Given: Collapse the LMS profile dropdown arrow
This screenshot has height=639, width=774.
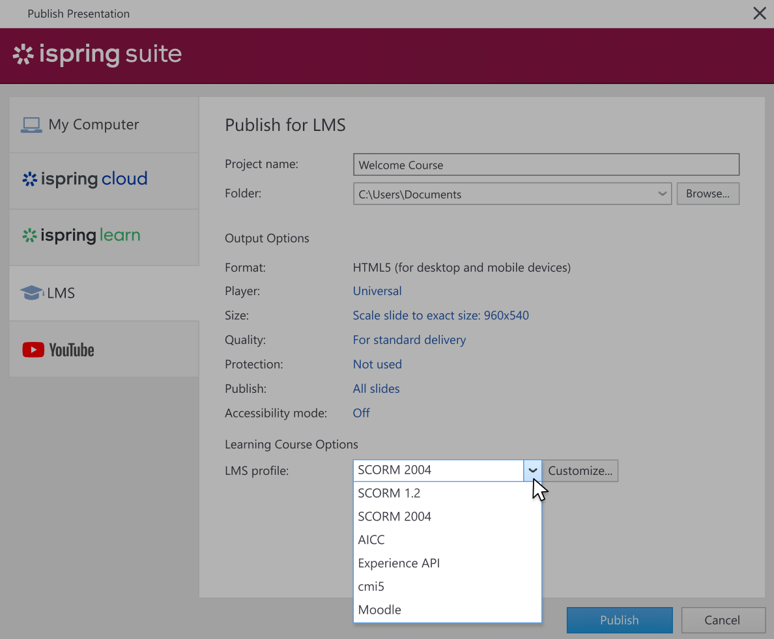Looking at the screenshot, I should tap(533, 471).
